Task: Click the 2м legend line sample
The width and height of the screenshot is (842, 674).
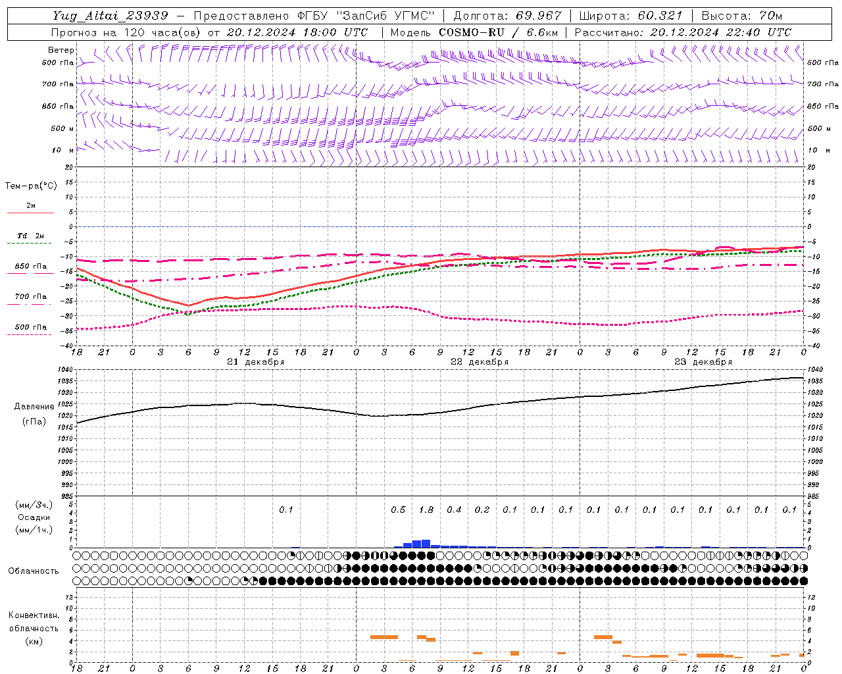Action: 30,213
